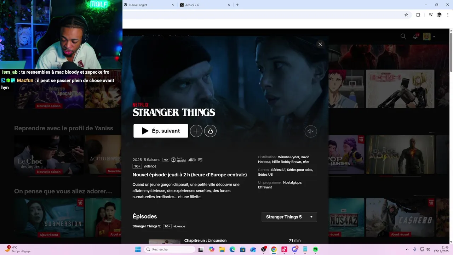Image resolution: width=453 pixels, height=255 pixels.
Task: Switch to the Nouvel onglet tab
Action: pos(149,5)
